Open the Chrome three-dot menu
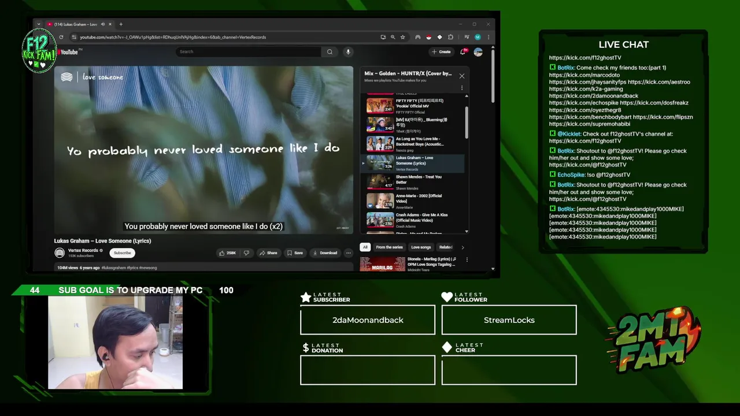 pos(489,37)
